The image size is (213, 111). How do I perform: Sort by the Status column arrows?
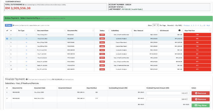(x=109, y=31)
